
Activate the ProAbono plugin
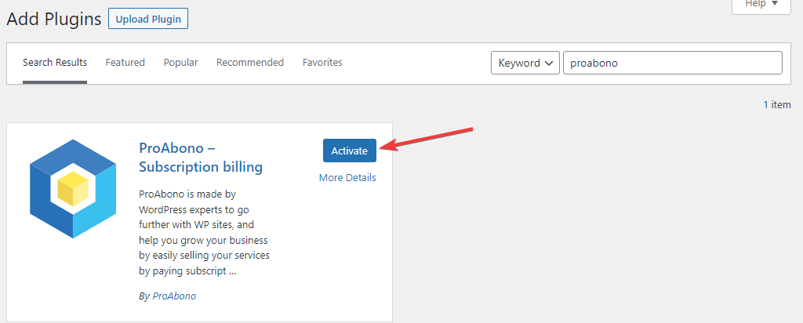349,151
